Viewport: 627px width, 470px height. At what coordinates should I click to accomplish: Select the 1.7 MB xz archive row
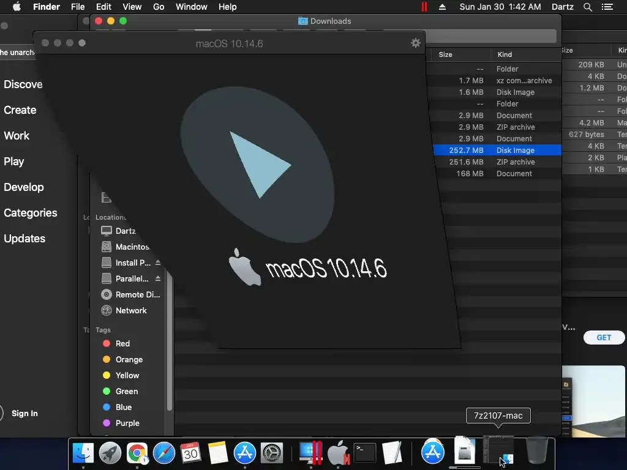pos(494,80)
